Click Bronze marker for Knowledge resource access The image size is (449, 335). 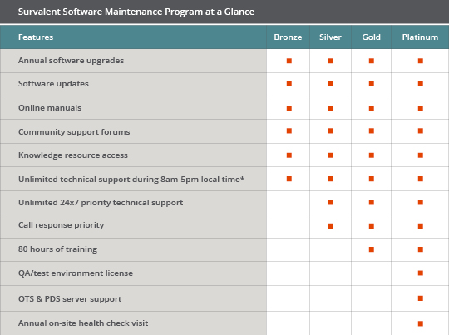pyautogui.click(x=289, y=155)
